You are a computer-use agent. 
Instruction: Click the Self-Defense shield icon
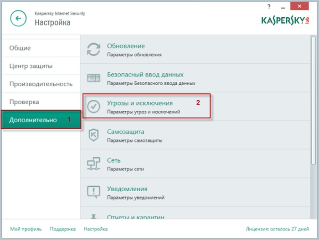[93, 135]
